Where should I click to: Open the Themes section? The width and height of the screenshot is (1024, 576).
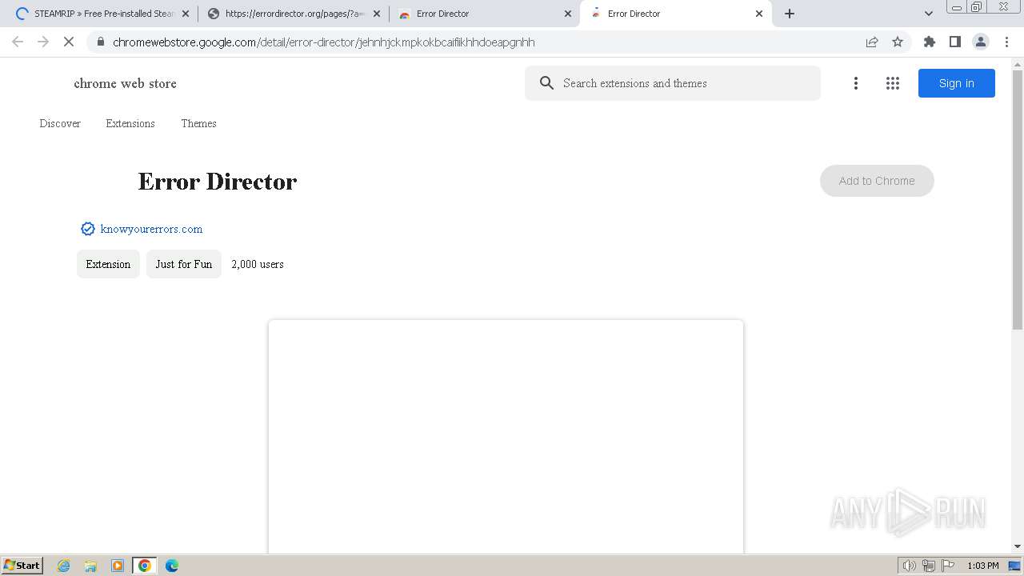pos(198,123)
